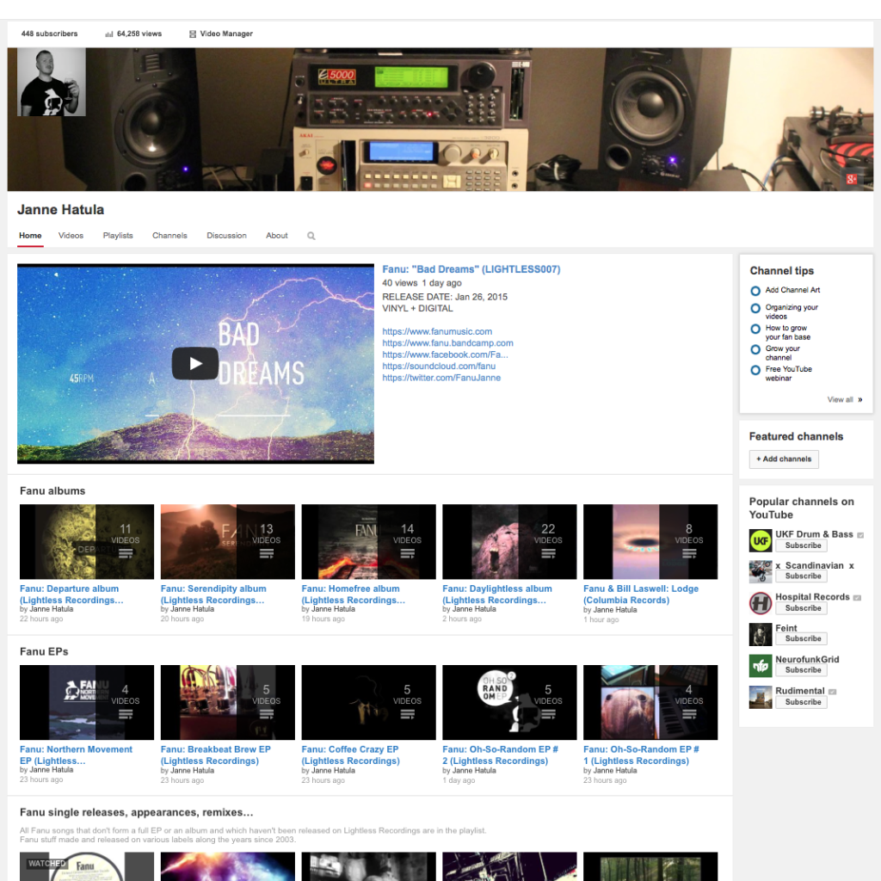Viewport: 881px width, 881px height.
Task: Open the Feint channel avatar
Action: (x=761, y=634)
